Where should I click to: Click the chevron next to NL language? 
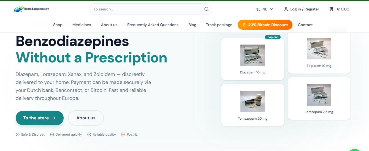pyautogui.click(x=272, y=9)
